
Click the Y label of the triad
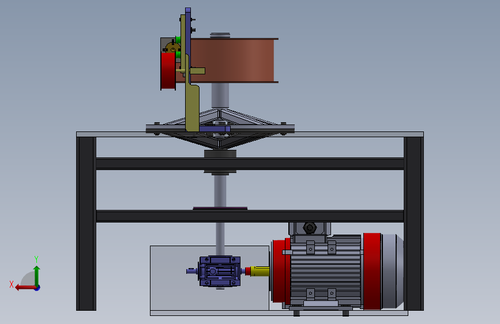point(36,259)
